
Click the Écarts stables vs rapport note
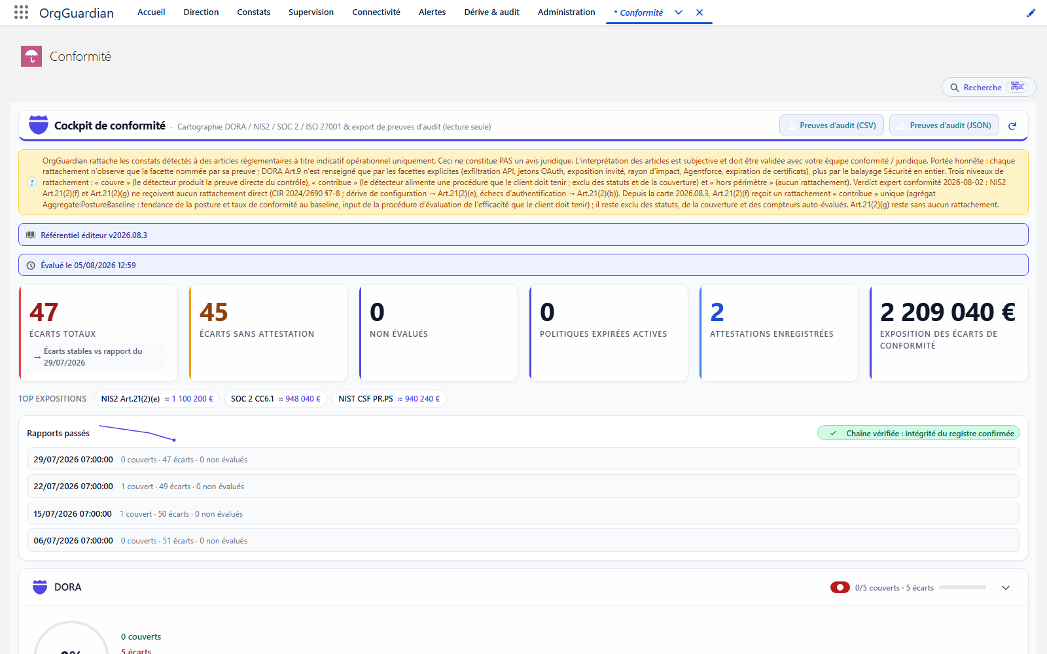(98, 356)
